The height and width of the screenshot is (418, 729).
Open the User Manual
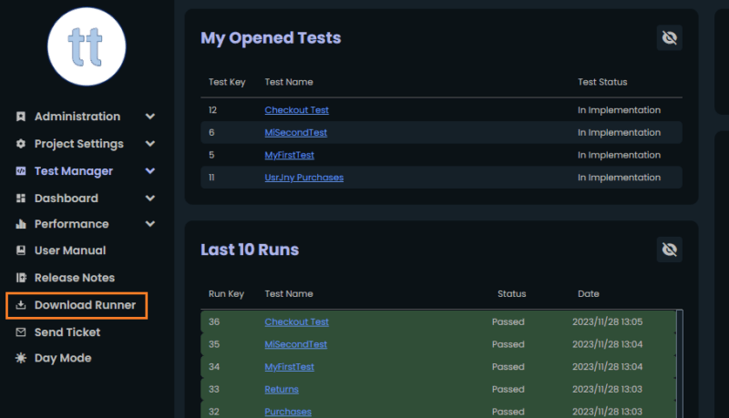click(x=70, y=250)
